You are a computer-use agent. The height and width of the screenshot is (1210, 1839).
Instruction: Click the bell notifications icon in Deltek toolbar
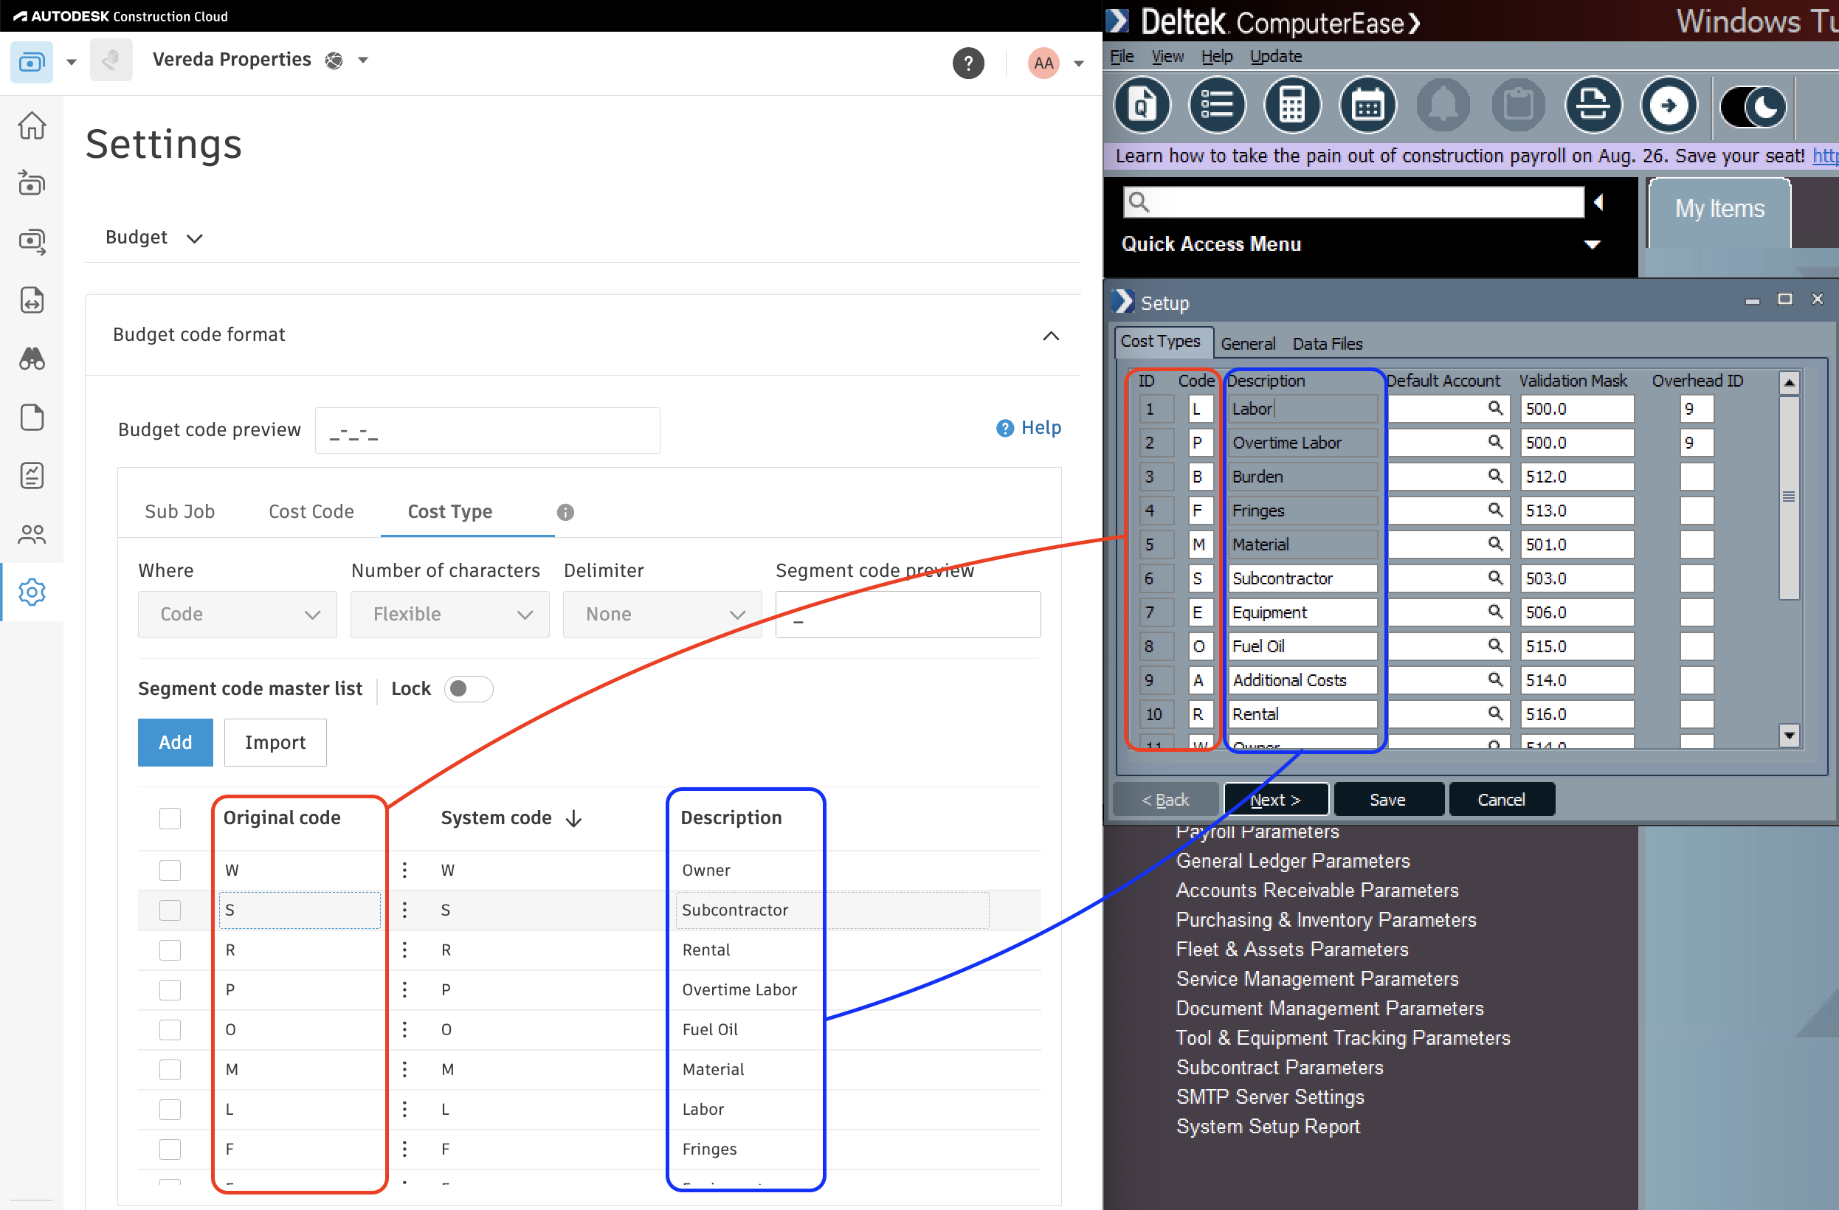click(1443, 105)
